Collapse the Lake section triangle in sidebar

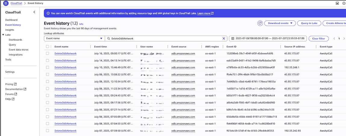(3, 35)
